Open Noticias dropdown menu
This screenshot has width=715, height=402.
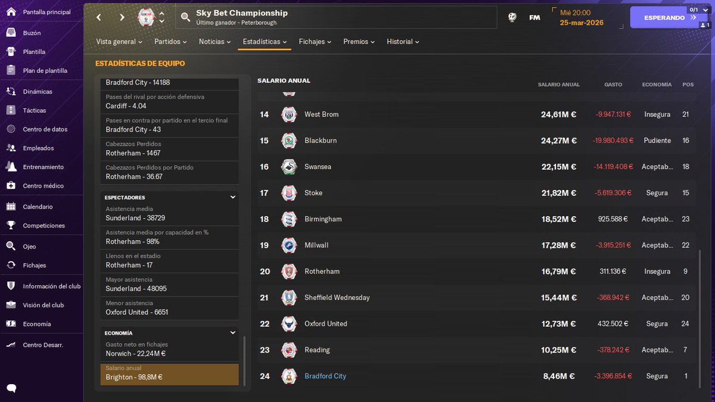click(215, 42)
